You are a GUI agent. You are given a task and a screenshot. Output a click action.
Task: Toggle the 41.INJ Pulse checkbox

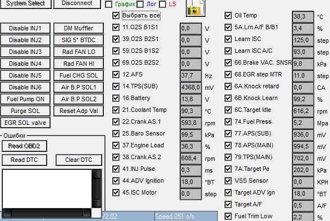pos(116,169)
